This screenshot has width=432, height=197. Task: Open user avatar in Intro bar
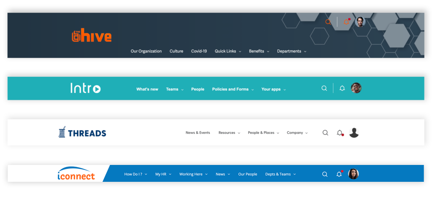click(x=356, y=88)
